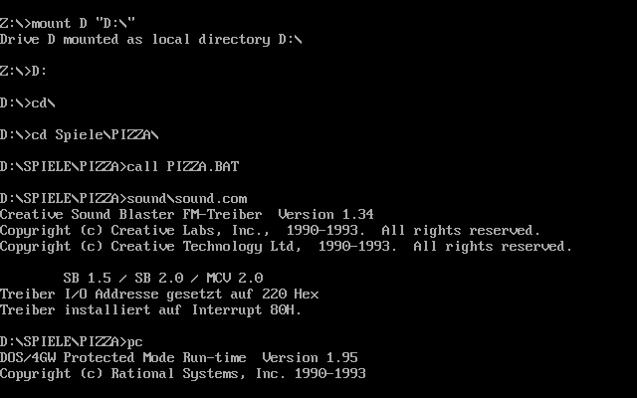Click 'Treiber installiert auf Interrupt 80H' line

pos(151,309)
